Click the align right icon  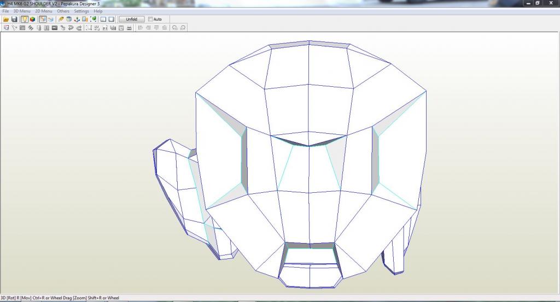148,28
